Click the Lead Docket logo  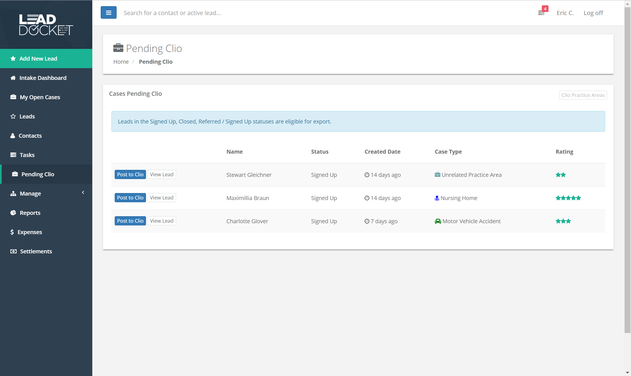[x=46, y=25]
